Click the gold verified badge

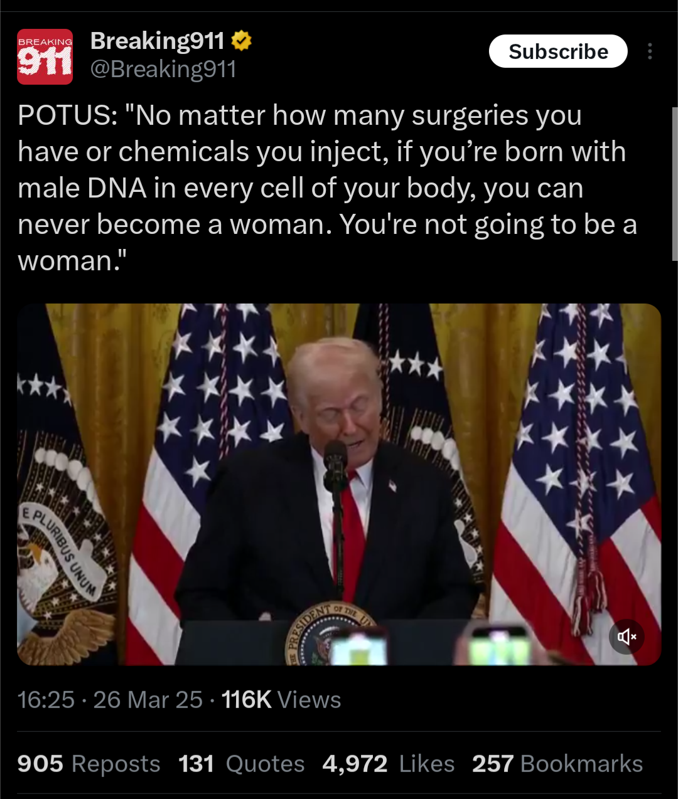[242, 41]
